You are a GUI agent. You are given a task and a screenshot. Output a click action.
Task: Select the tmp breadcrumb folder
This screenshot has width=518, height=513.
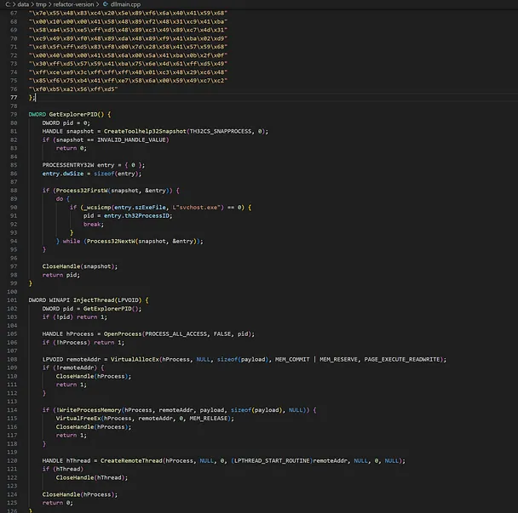coord(41,4)
